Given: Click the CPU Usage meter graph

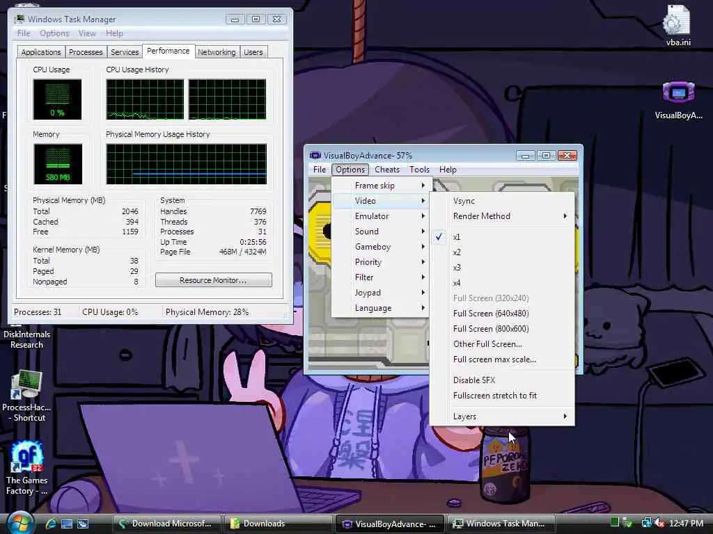Looking at the screenshot, I should click(57, 99).
